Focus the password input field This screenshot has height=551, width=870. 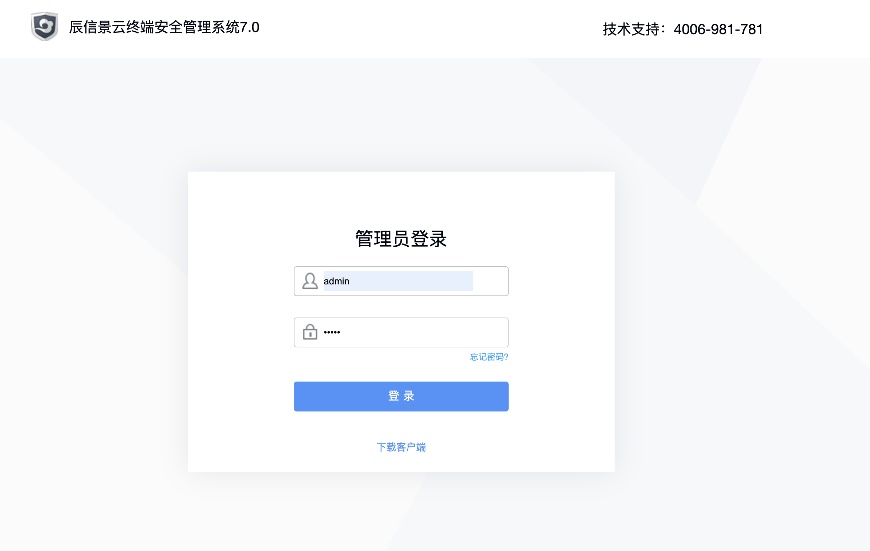click(401, 332)
